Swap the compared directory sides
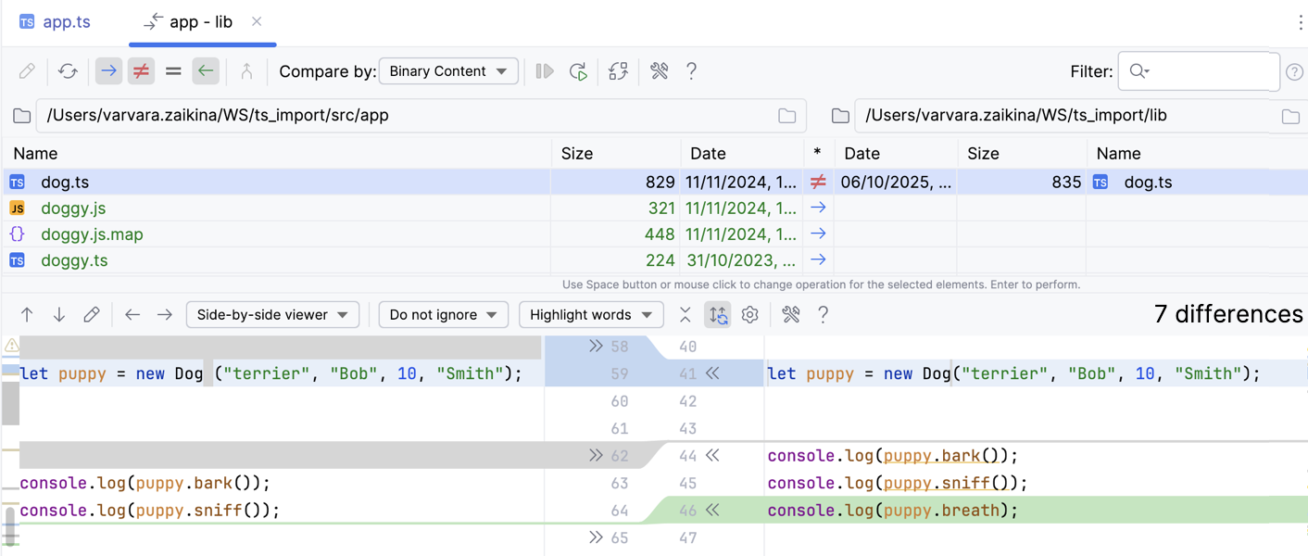1308x556 pixels. coord(618,71)
